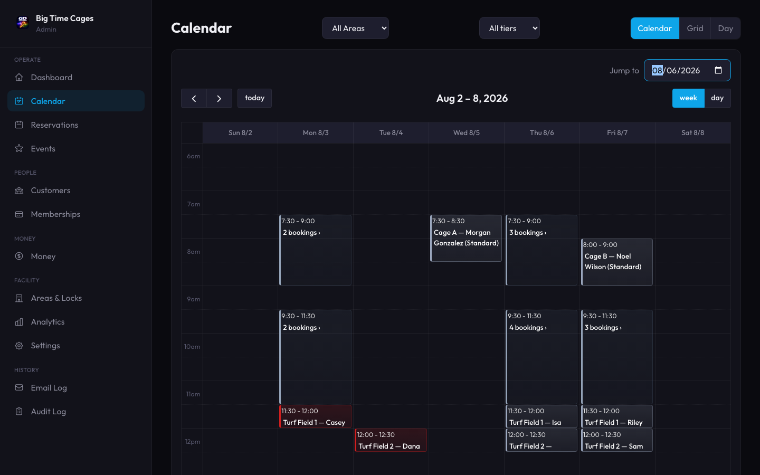
Task: Select the Grid view tab
Action: tap(695, 28)
